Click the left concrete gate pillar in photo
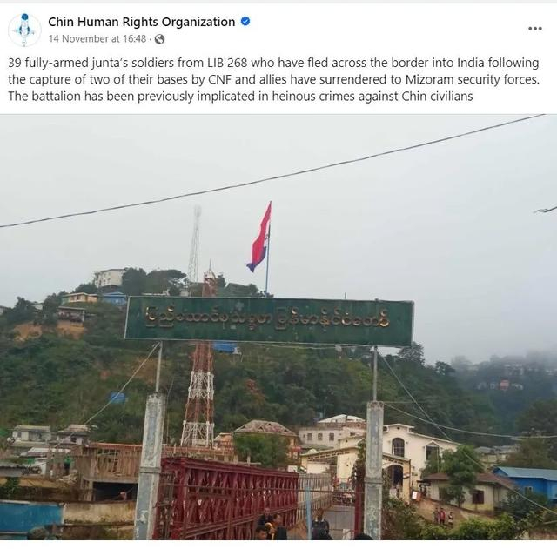The height and width of the screenshot is (549, 557). (x=151, y=465)
